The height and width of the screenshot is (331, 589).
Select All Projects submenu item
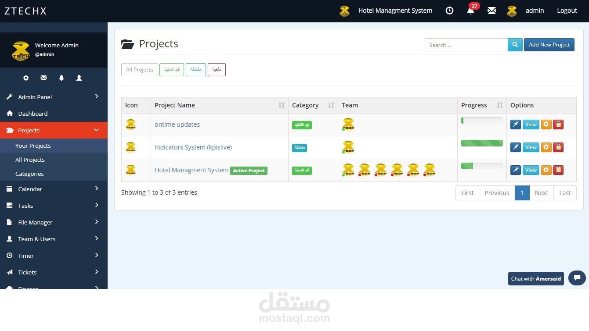click(x=54, y=160)
